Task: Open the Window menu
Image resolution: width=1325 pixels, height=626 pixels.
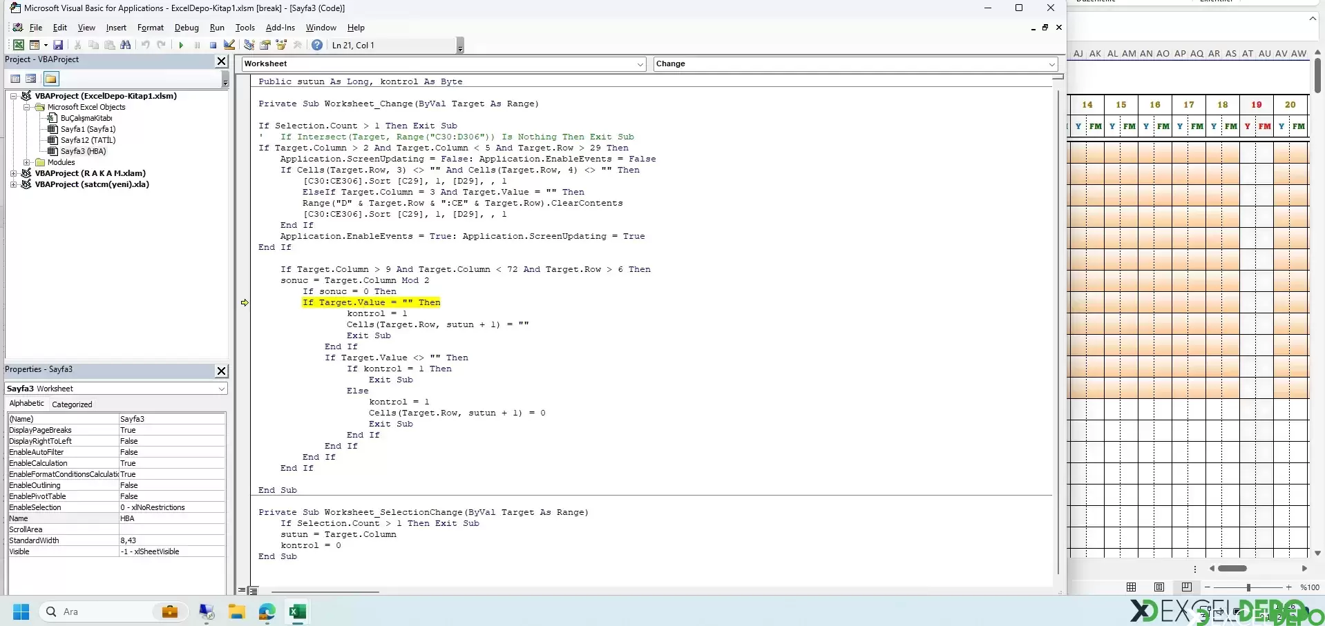Action: click(x=321, y=28)
